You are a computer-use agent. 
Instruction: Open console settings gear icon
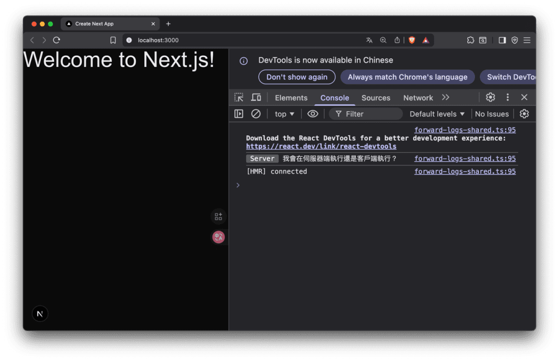click(x=524, y=114)
